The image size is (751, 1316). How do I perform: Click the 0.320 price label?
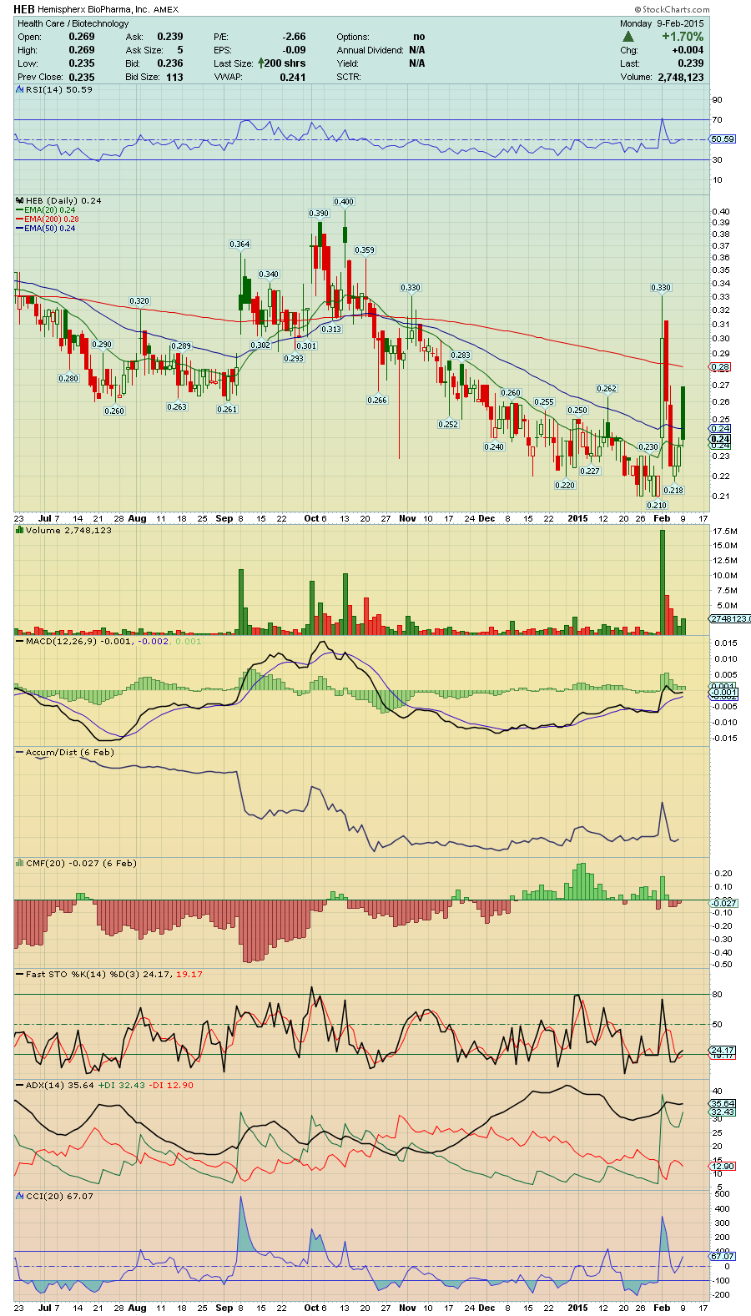point(139,301)
